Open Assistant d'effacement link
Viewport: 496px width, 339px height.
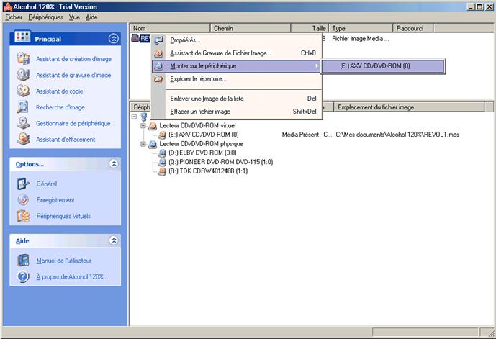point(66,140)
